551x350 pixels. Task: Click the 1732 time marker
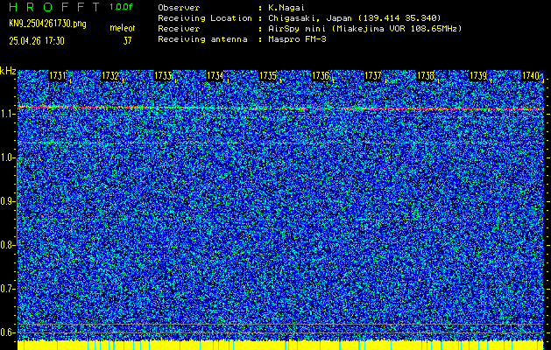coord(110,76)
